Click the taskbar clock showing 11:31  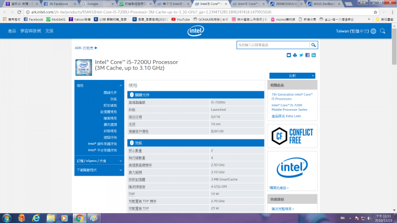384,218
